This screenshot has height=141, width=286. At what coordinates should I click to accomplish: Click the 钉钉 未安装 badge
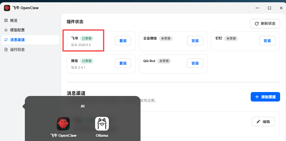click(231, 39)
